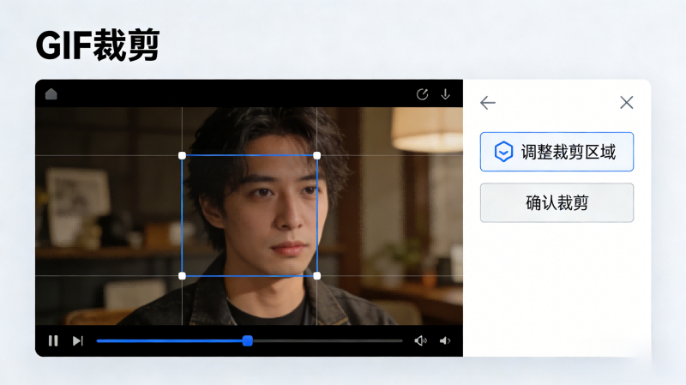Image resolution: width=686 pixels, height=385 pixels.
Task: Click the circular refresh/rotate icon
Action: pyautogui.click(x=422, y=94)
